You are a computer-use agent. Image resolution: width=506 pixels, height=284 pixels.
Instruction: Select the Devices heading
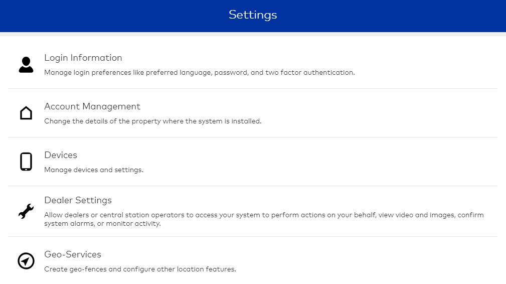click(x=61, y=155)
